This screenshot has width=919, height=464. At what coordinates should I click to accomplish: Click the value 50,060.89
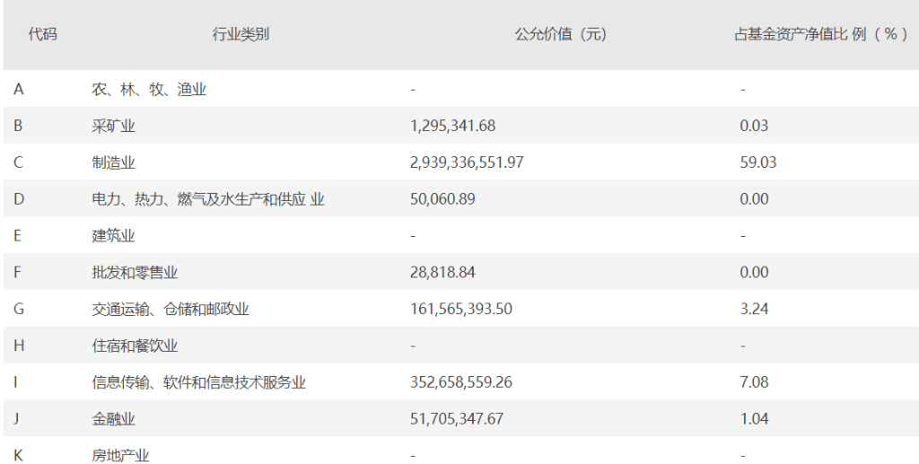(x=442, y=199)
